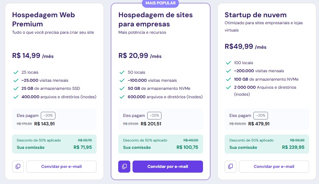319x184 pixels.
Task: Click the checkmark next to 50 locais
Action: 122,72
